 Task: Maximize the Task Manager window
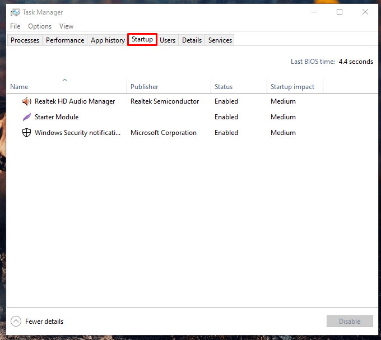[x=340, y=12]
